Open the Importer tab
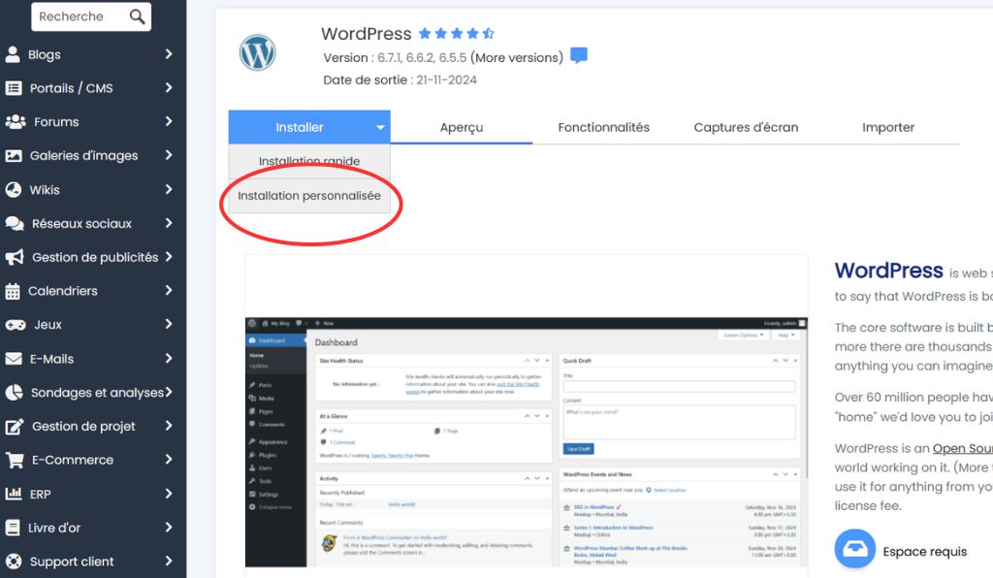The height and width of the screenshot is (578, 993). [x=888, y=127]
